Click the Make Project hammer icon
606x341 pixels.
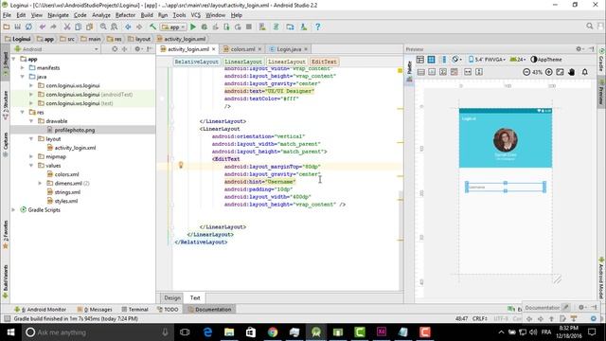(153, 27)
